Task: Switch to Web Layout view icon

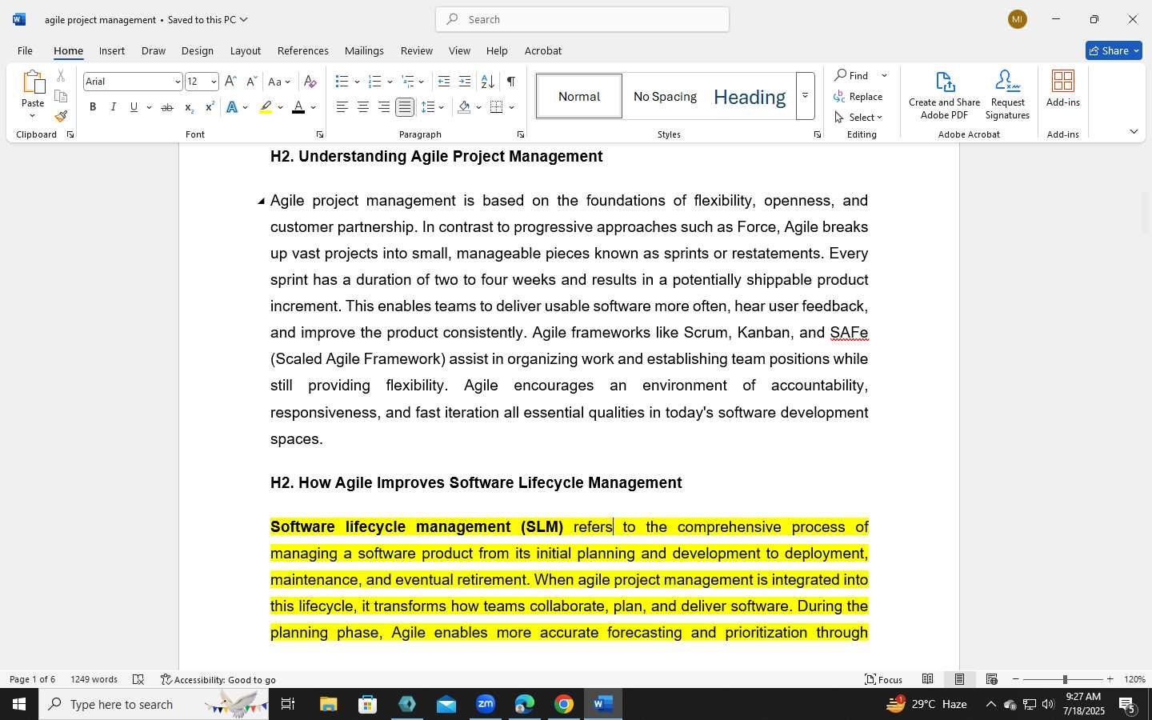Action: click(x=991, y=679)
